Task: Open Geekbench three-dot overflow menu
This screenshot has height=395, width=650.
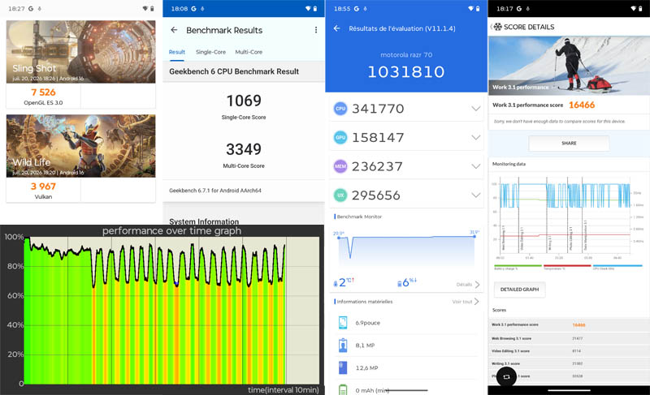Action: pos(316,30)
